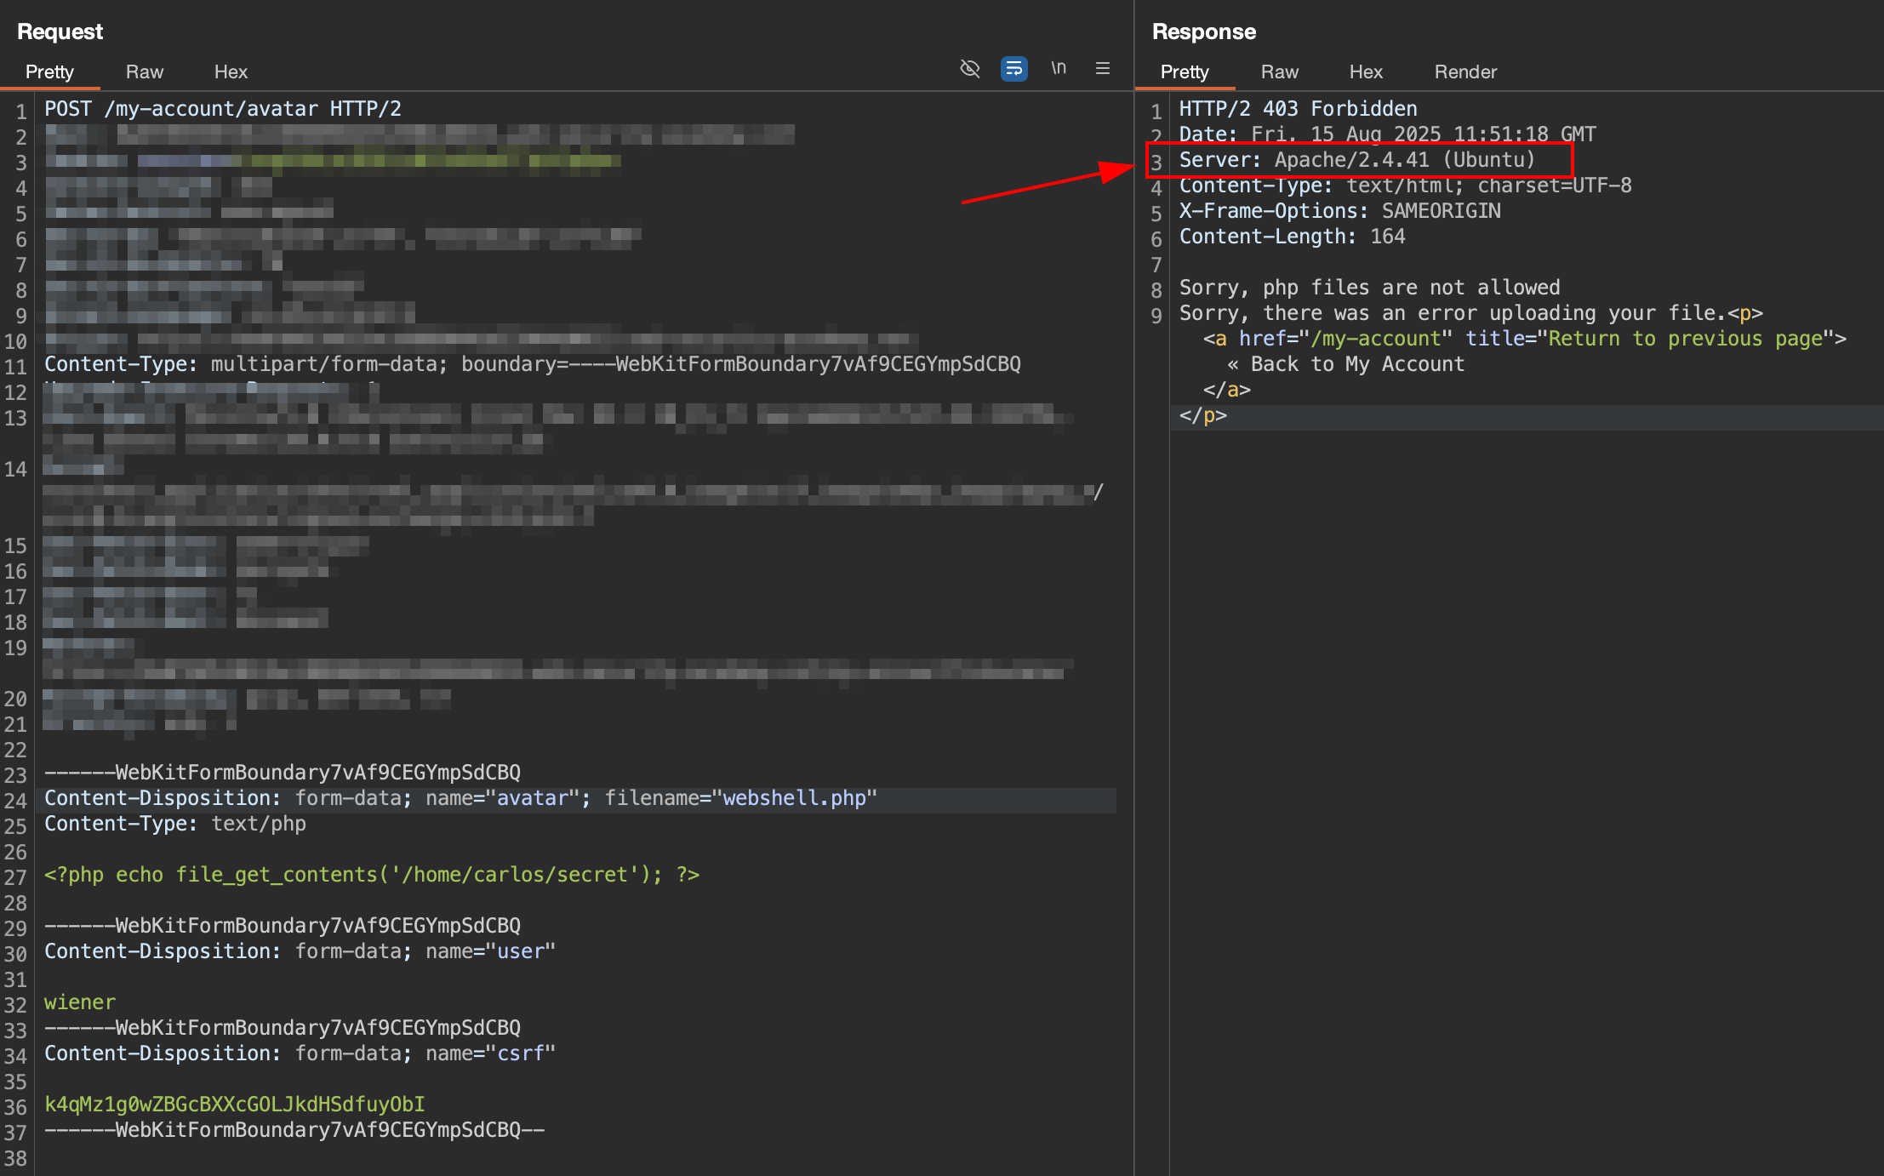Click the X-Frame-Options: SAMEORIGIN header
1884x1176 pixels.
[x=1340, y=211]
